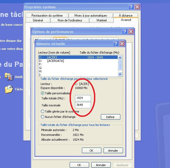Image resolution: width=170 pixels, height=168 pixels.
Task: Close the Mémoire virtuelle dialog
Action: point(122,44)
